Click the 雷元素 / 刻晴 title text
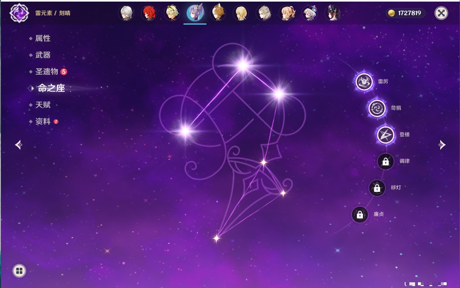 (x=53, y=13)
